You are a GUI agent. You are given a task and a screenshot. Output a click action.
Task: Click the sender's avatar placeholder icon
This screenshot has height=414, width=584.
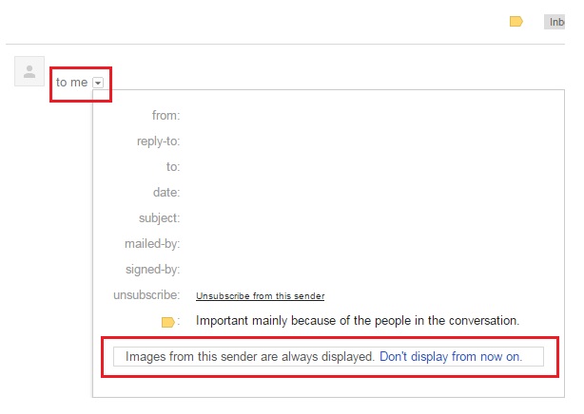tap(29, 71)
